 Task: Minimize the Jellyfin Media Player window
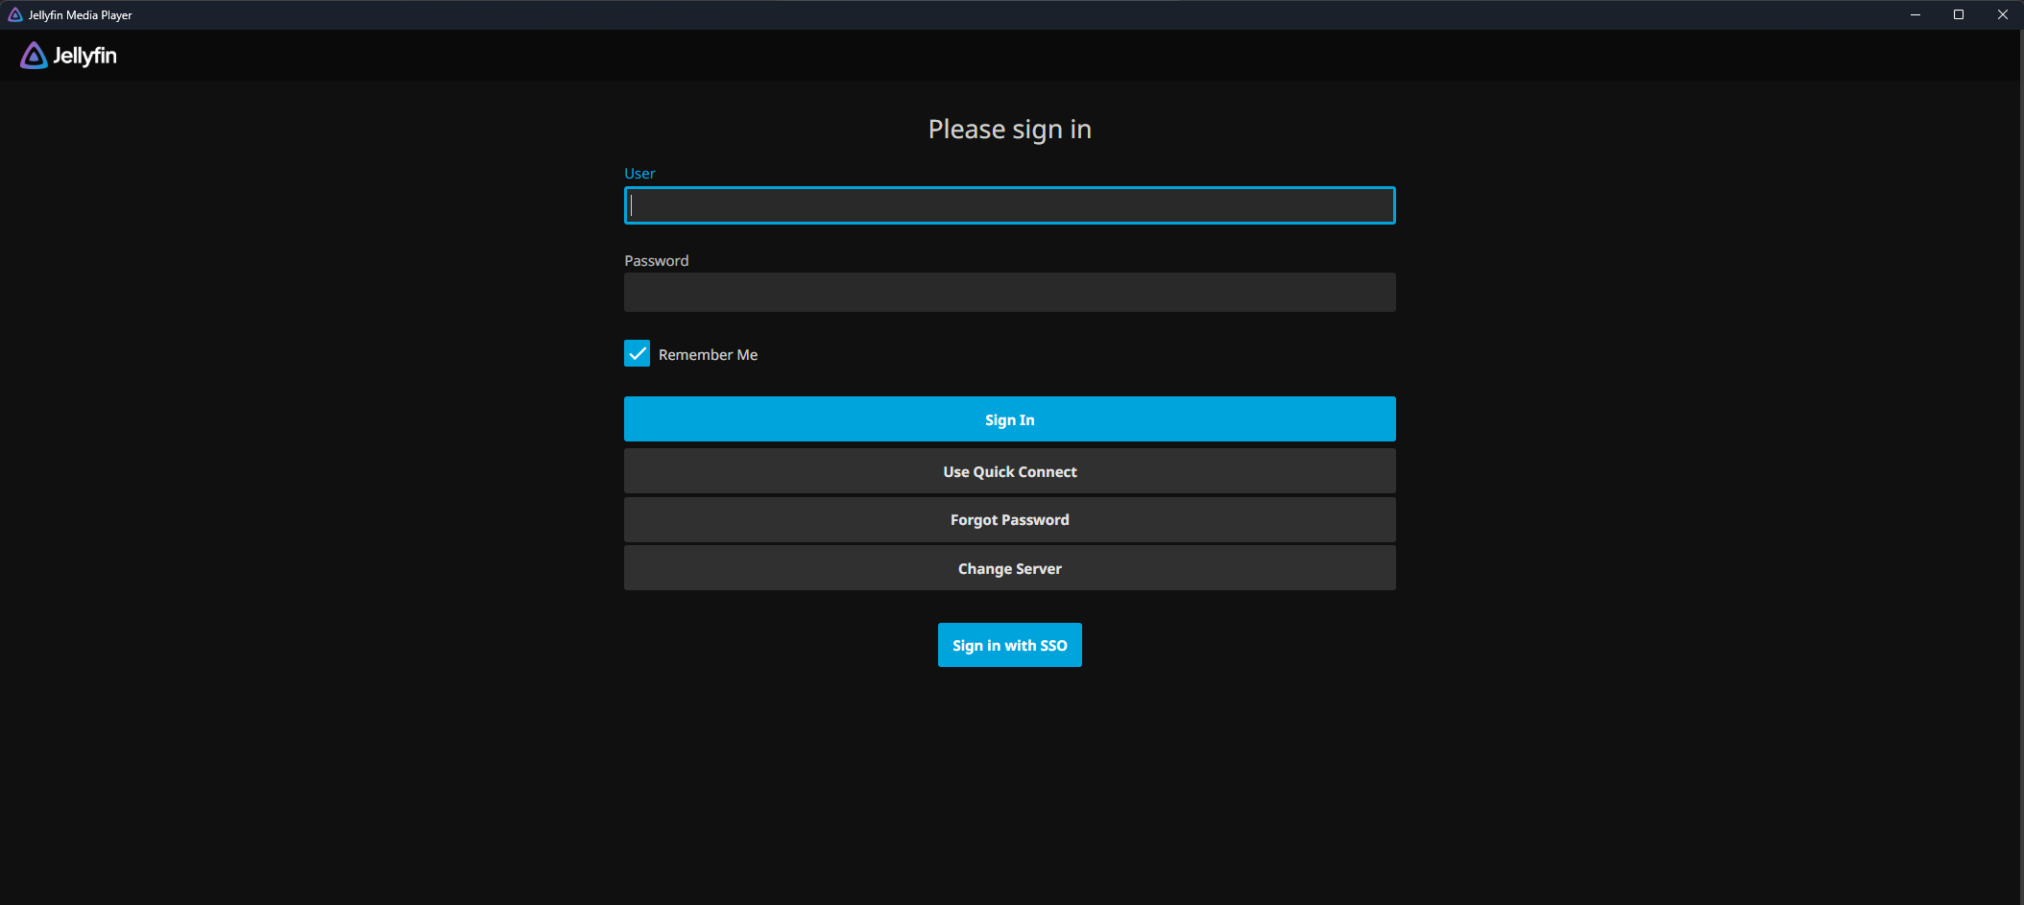(1916, 14)
